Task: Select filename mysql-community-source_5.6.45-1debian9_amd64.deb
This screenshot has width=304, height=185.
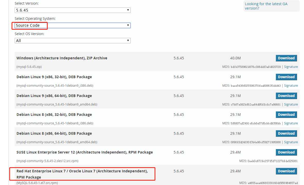Action: [x=57, y=104]
